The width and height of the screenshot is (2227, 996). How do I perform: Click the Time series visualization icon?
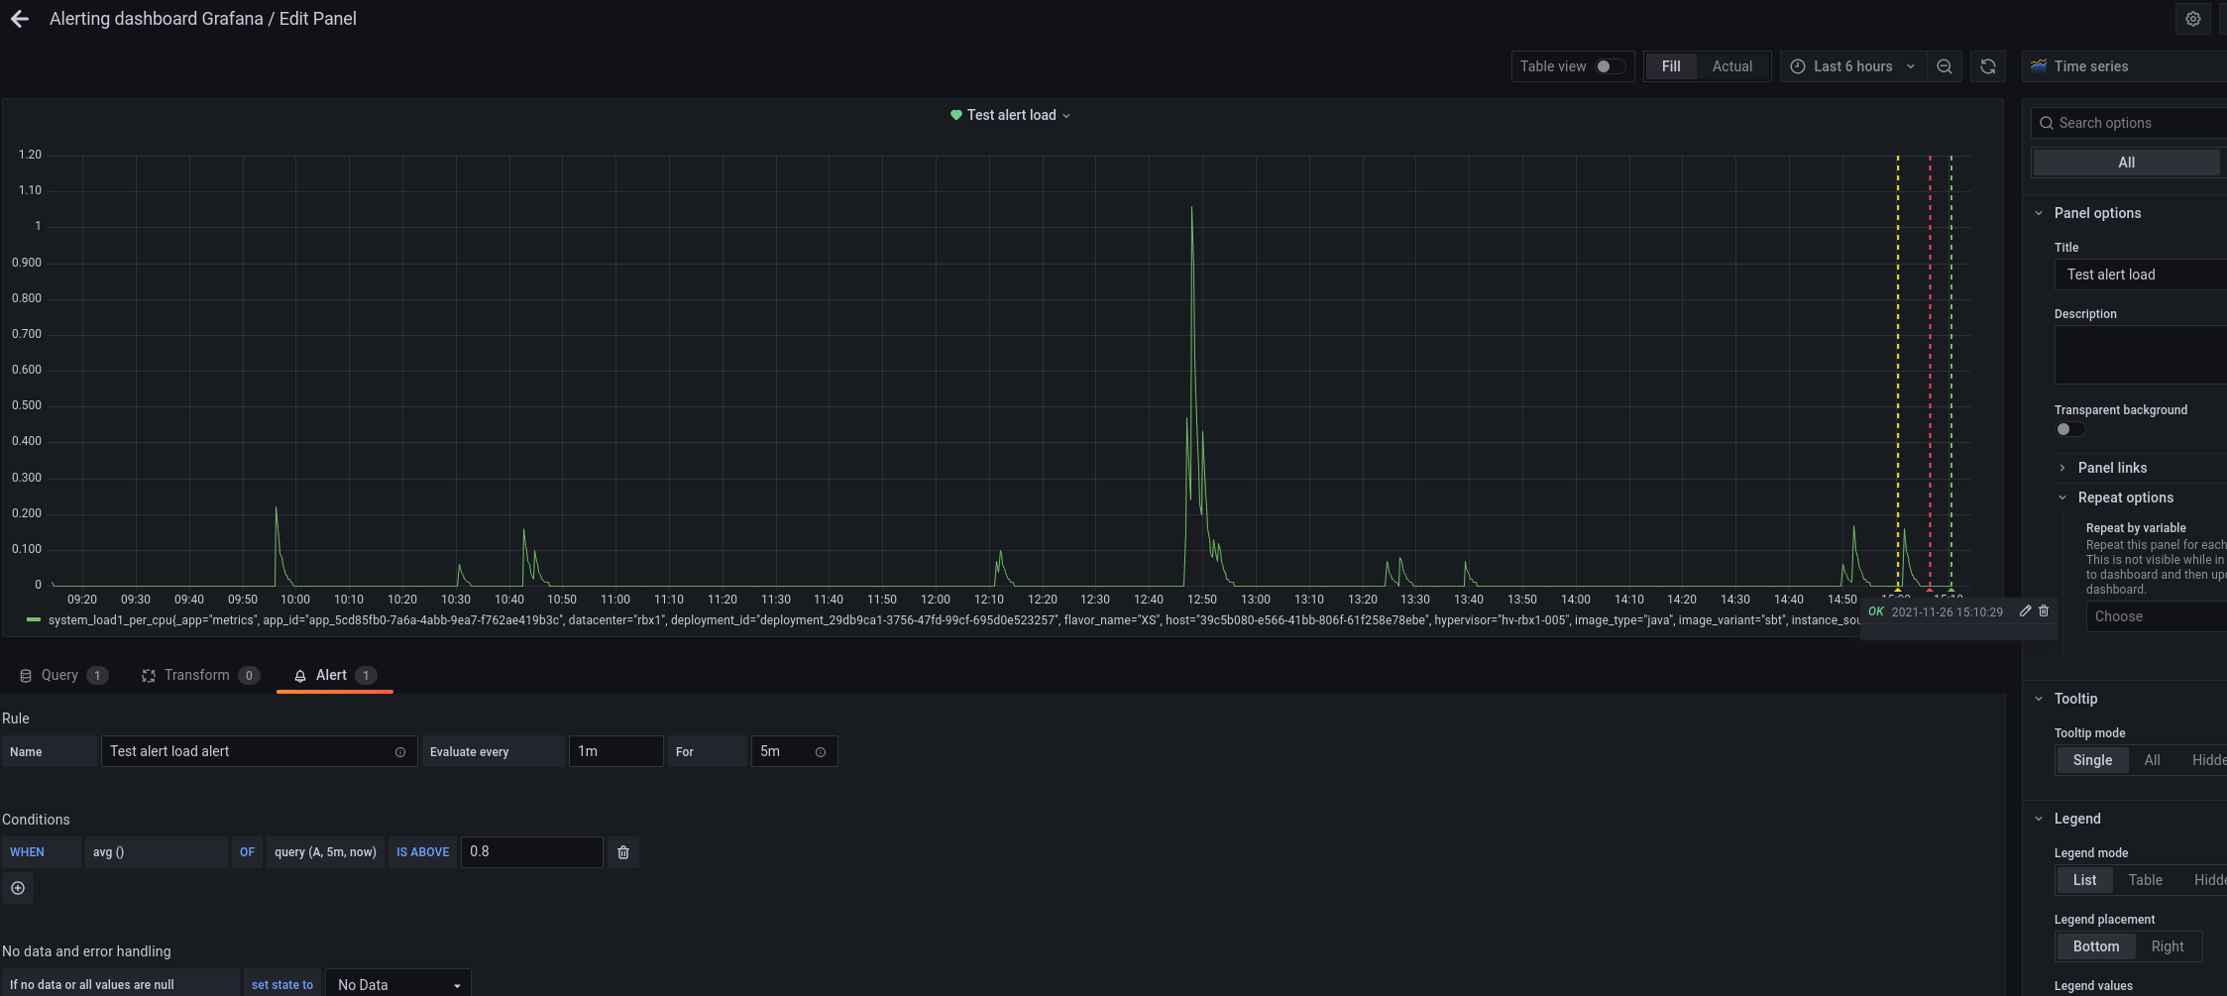(x=2039, y=66)
